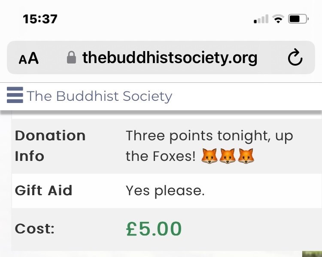This screenshot has width=322, height=257.
Task: Tap the 15:37 clock in status bar
Action: [x=40, y=19]
